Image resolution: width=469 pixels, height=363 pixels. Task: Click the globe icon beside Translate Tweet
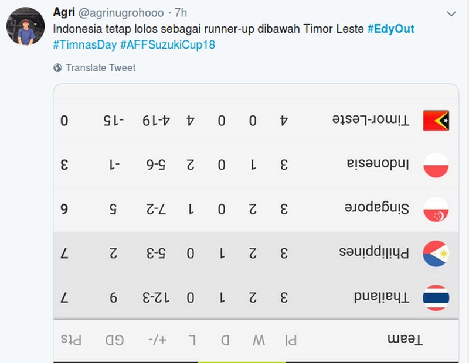pyautogui.click(x=57, y=68)
